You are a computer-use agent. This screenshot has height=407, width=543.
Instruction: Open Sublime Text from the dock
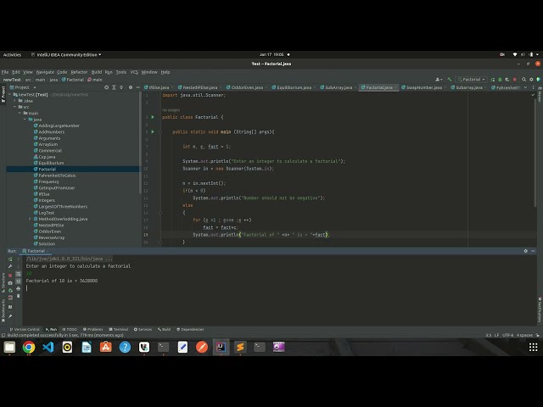click(x=240, y=347)
